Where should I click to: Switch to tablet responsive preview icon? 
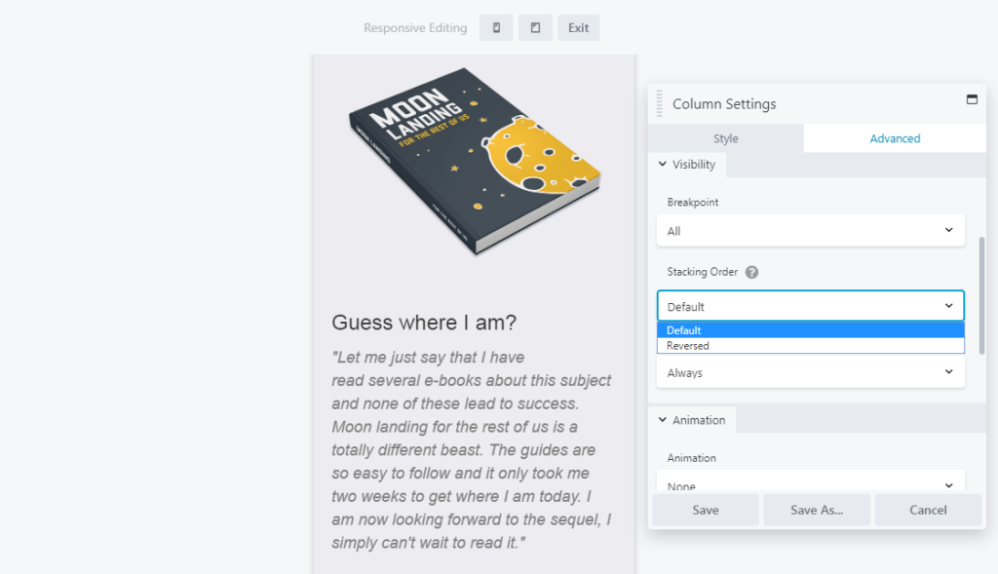535,27
